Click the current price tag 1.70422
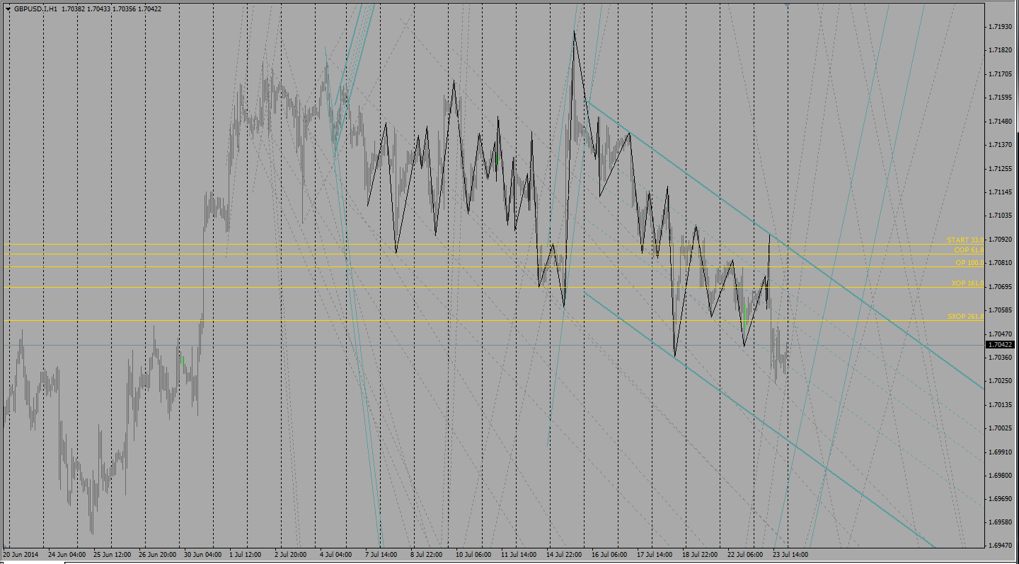 click(x=1001, y=345)
